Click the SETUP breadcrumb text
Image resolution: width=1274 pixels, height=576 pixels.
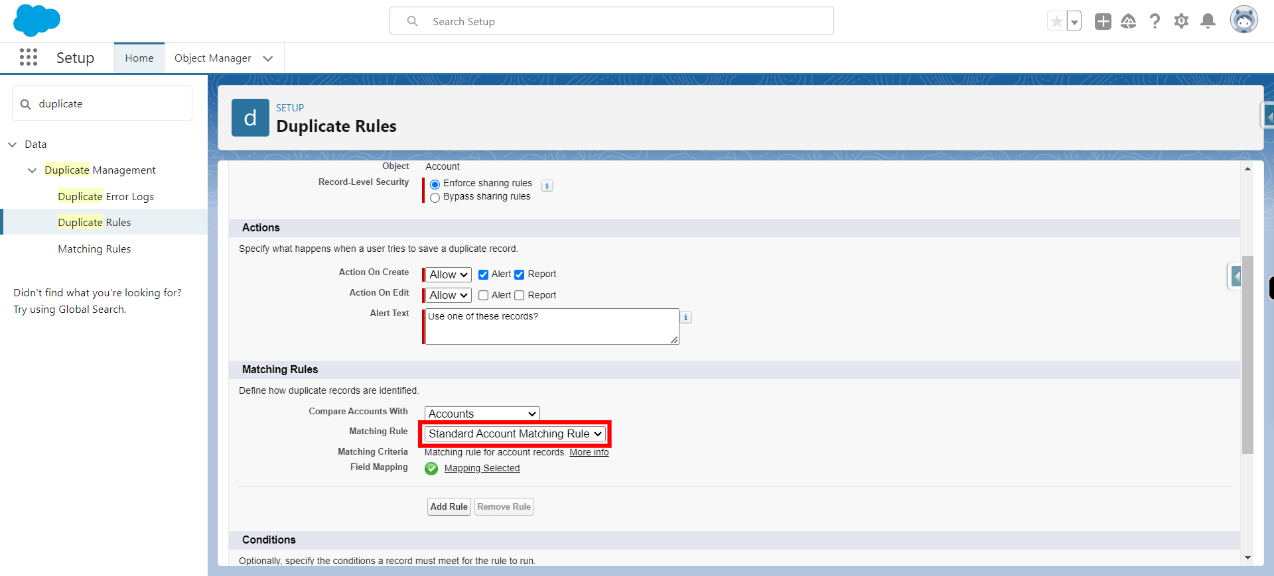[x=290, y=107]
